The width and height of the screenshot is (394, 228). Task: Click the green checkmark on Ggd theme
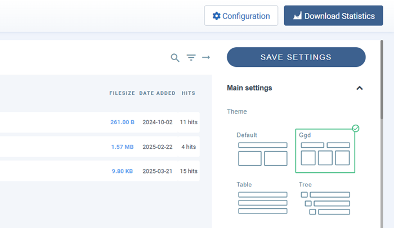pos(356,129)
